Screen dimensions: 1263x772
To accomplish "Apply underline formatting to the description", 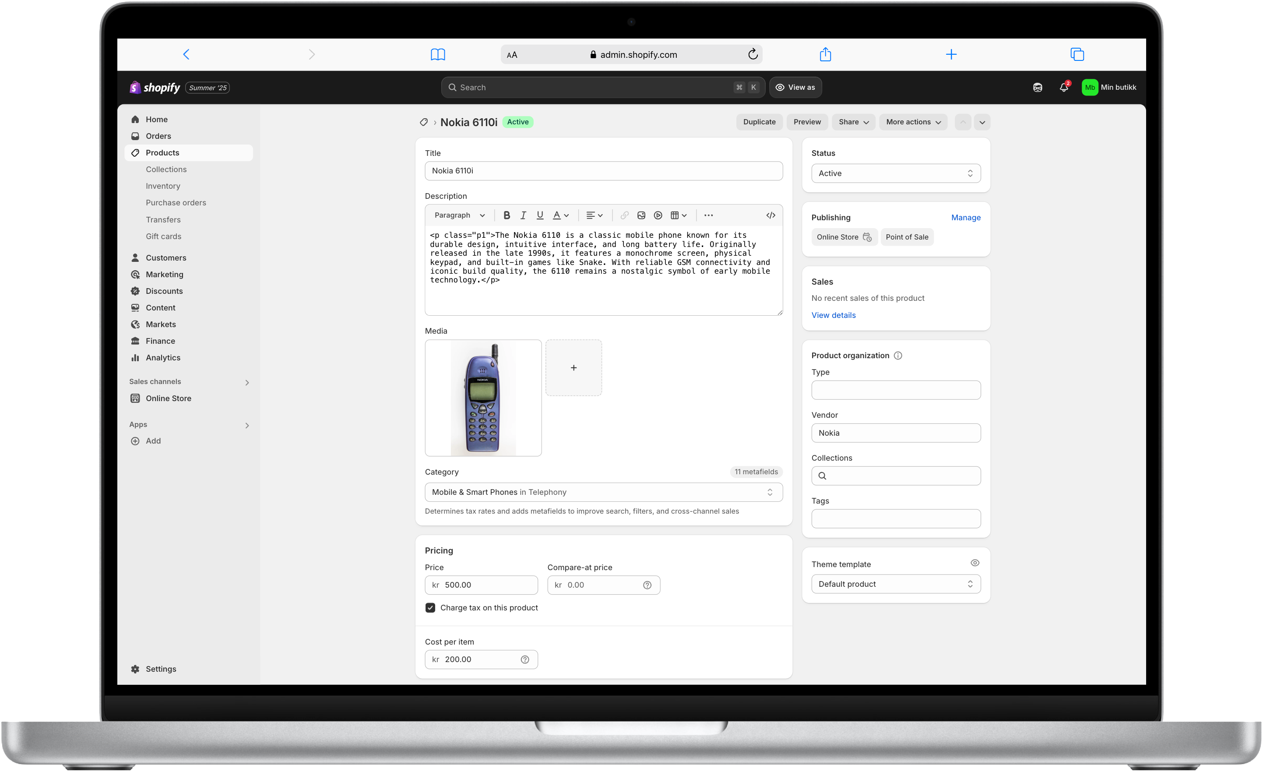I will pos(540,215).
